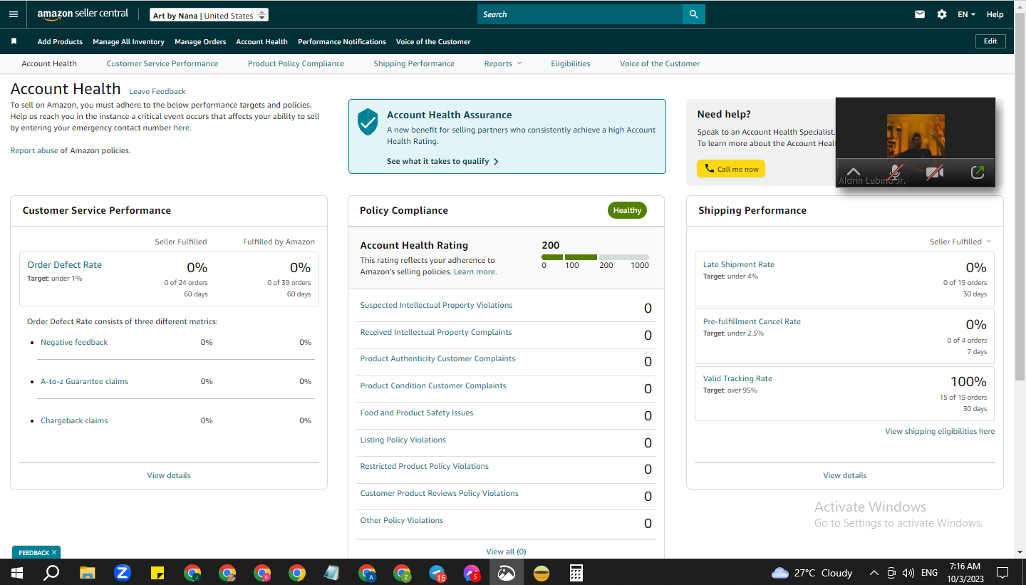Open the Report abuse link
Viewport: 1026px width, 585px height.
pyautogui.click(x=34, y=150)
